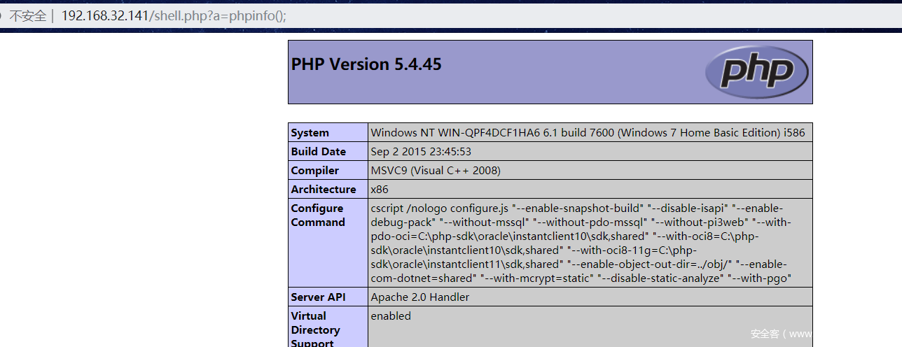The height and width of the screenshot is (347, 902).
Task: Click the 'Sep 2 2015 23:45:53' value
Action: [x=421, y=152]
